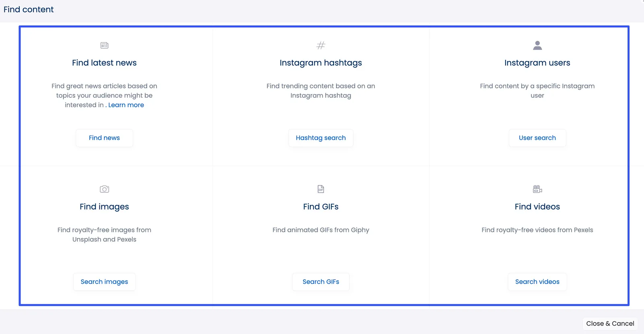The width and height of the screenshot is (644, 334).
Task: Open the User search
Action: click(537, 138)
